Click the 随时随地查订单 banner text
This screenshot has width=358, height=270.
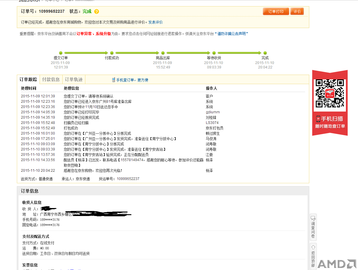[330, 126]
